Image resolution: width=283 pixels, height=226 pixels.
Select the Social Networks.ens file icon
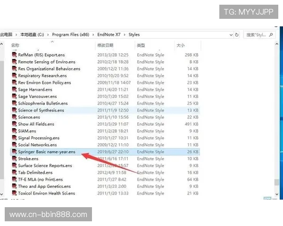click(15, 145)
